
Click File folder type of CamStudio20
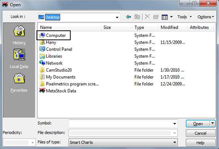[x=144, y=70]
